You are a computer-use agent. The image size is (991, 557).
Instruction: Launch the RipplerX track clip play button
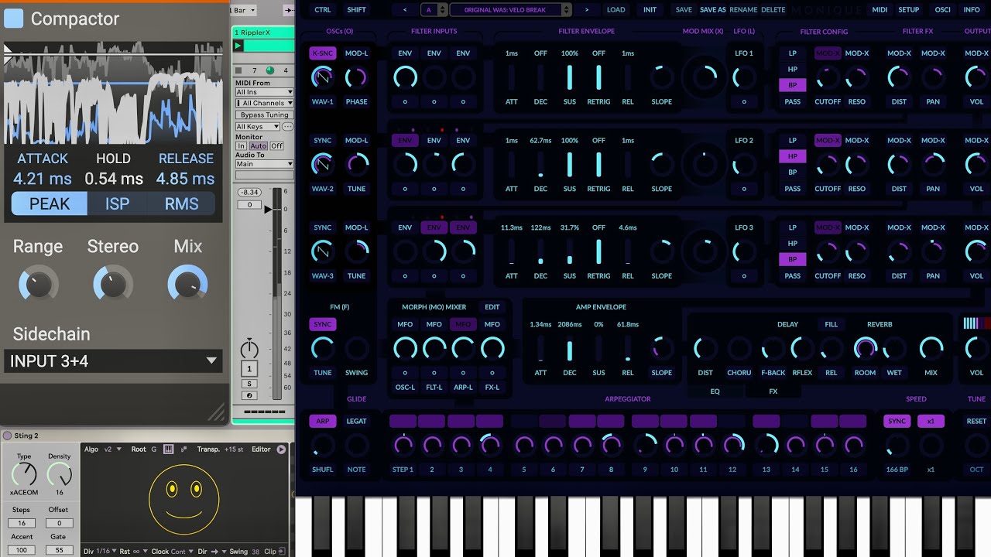pyautogui.click(x=238, y=46)
